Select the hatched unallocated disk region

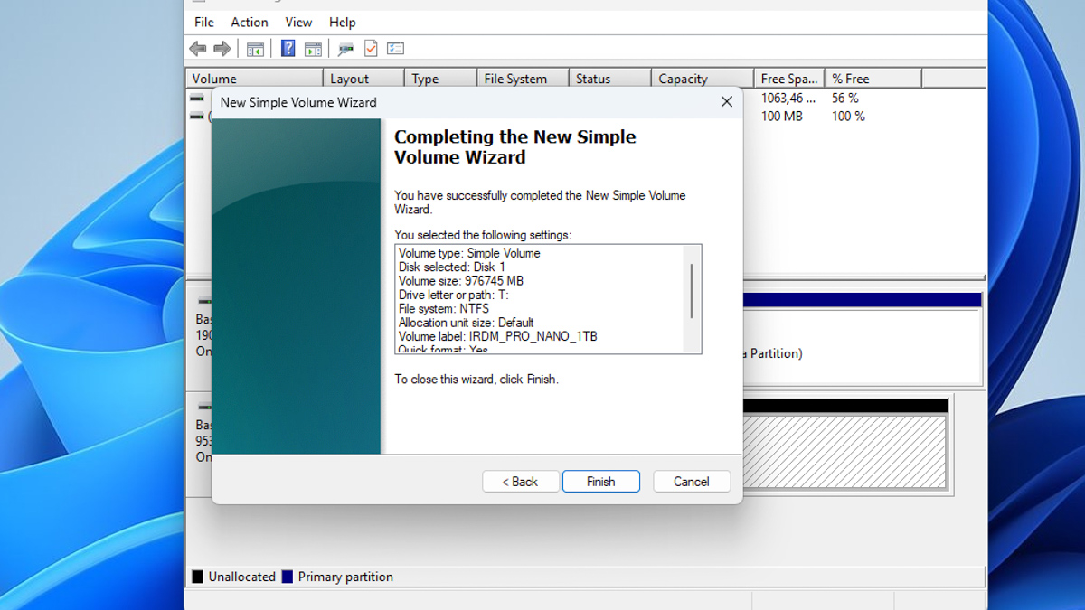(844, 451)
